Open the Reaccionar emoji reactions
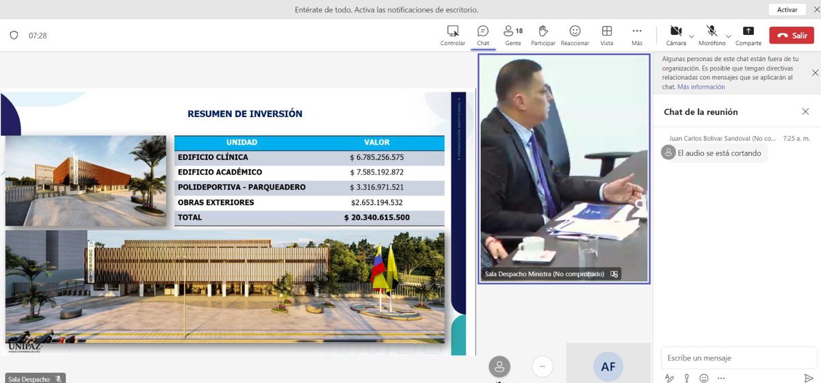The image size is (821, 383). point(575,36)
